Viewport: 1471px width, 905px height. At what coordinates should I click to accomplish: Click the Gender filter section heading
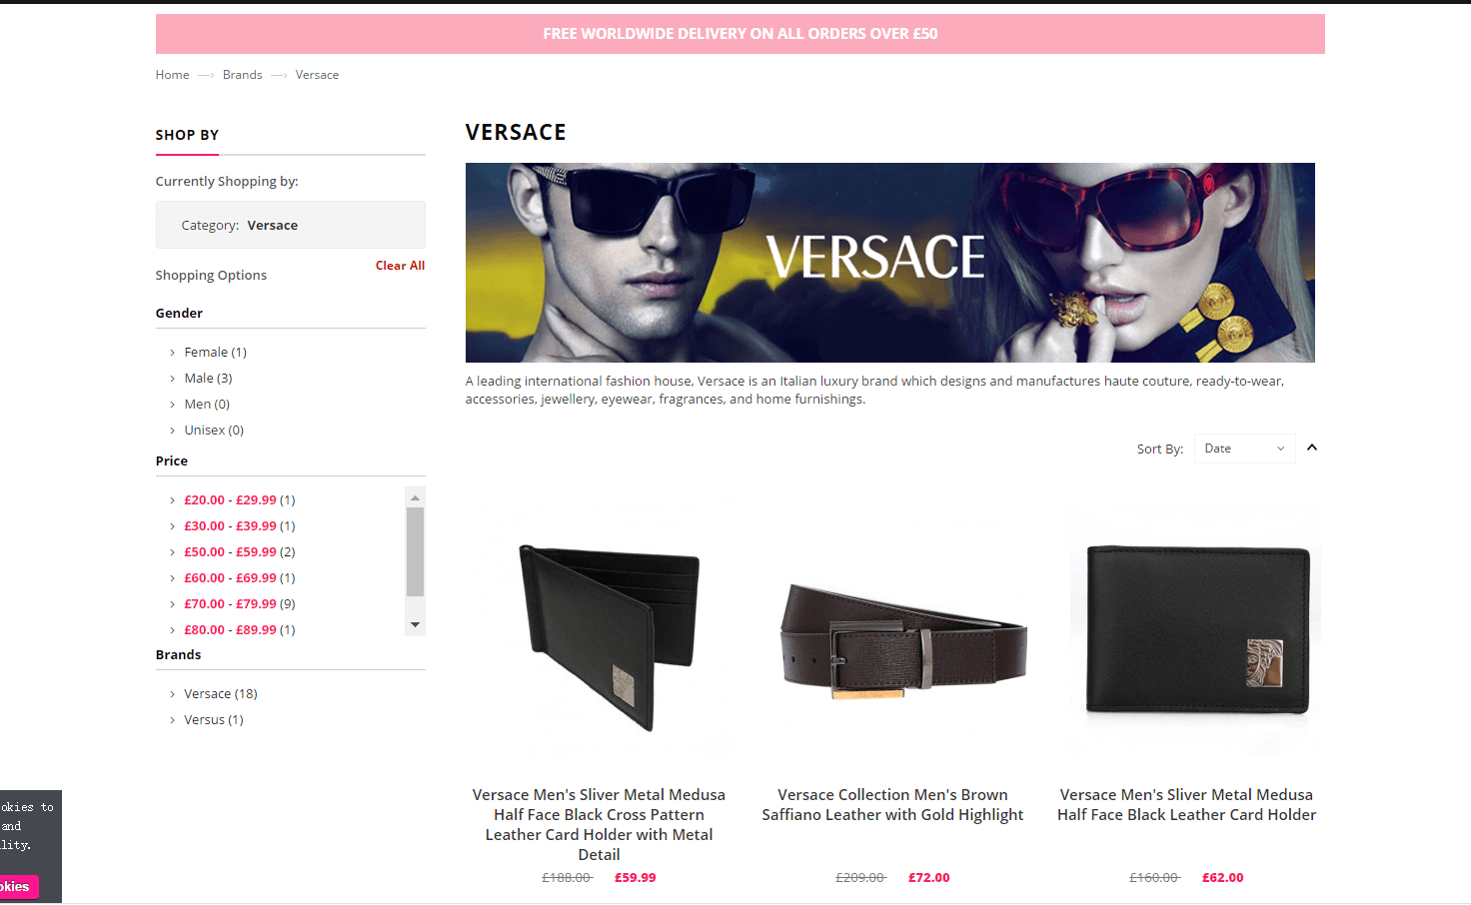click(x=179, y=314)
